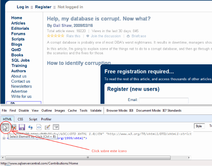Open Forums in the sidebar
212x166 pixels.
(18, 34)
